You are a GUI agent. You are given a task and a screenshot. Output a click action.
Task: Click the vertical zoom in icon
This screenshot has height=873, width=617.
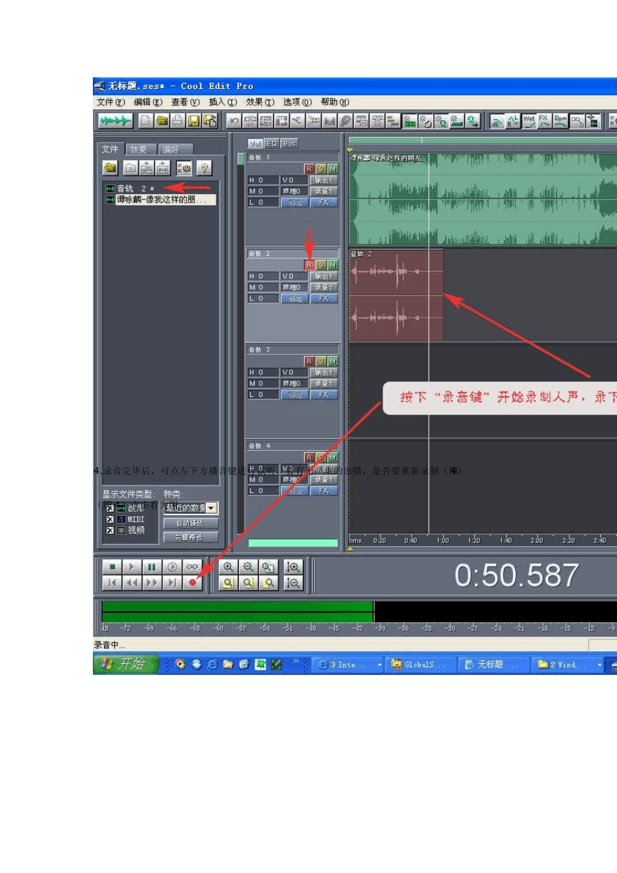293,567
